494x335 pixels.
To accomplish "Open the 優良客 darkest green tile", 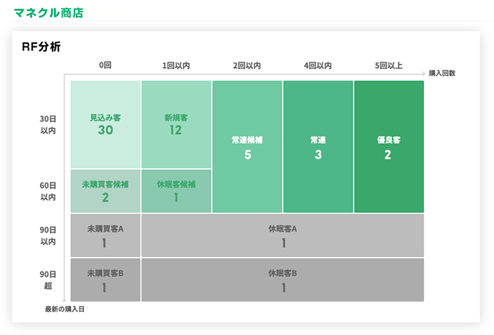I will [389, 147].
